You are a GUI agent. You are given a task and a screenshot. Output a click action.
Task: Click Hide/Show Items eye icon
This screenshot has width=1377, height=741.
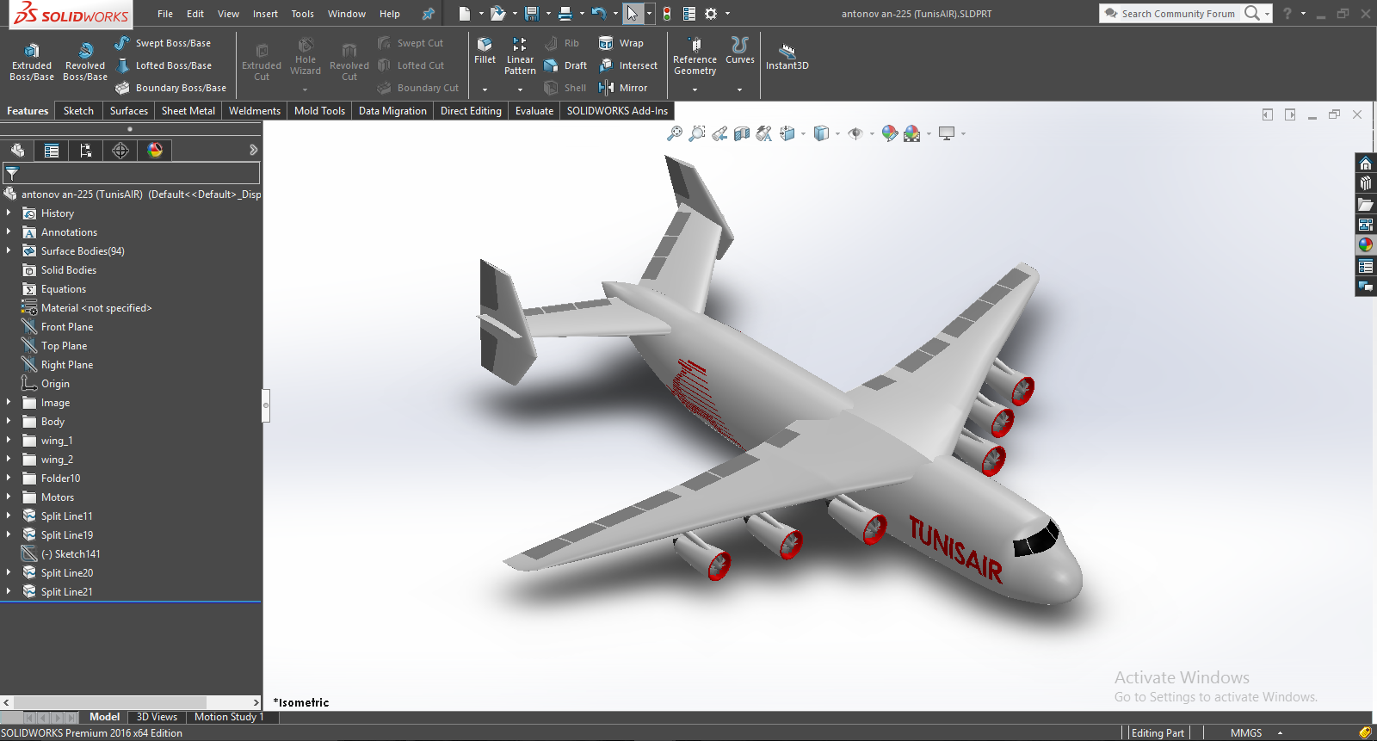(855, 133)
